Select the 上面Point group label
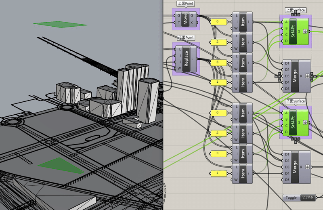This screenshot has height=210, width=323. (186, 4)
